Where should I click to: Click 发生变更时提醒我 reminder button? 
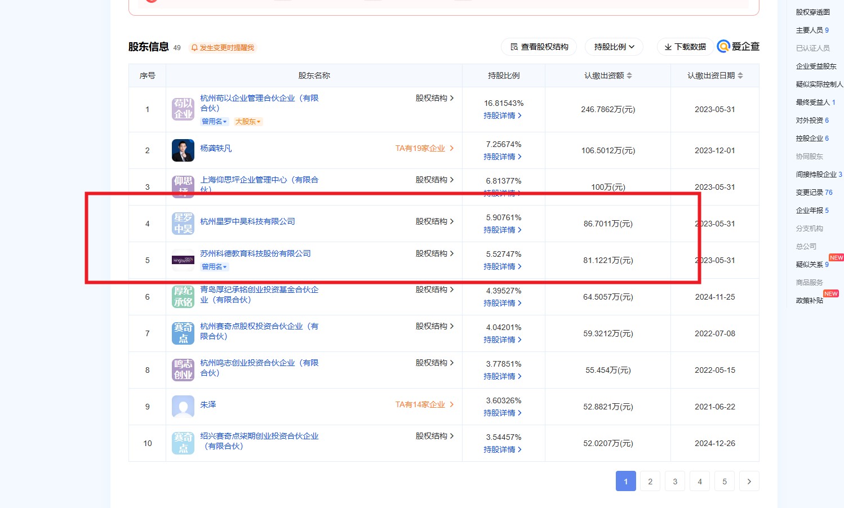[223, 48]
